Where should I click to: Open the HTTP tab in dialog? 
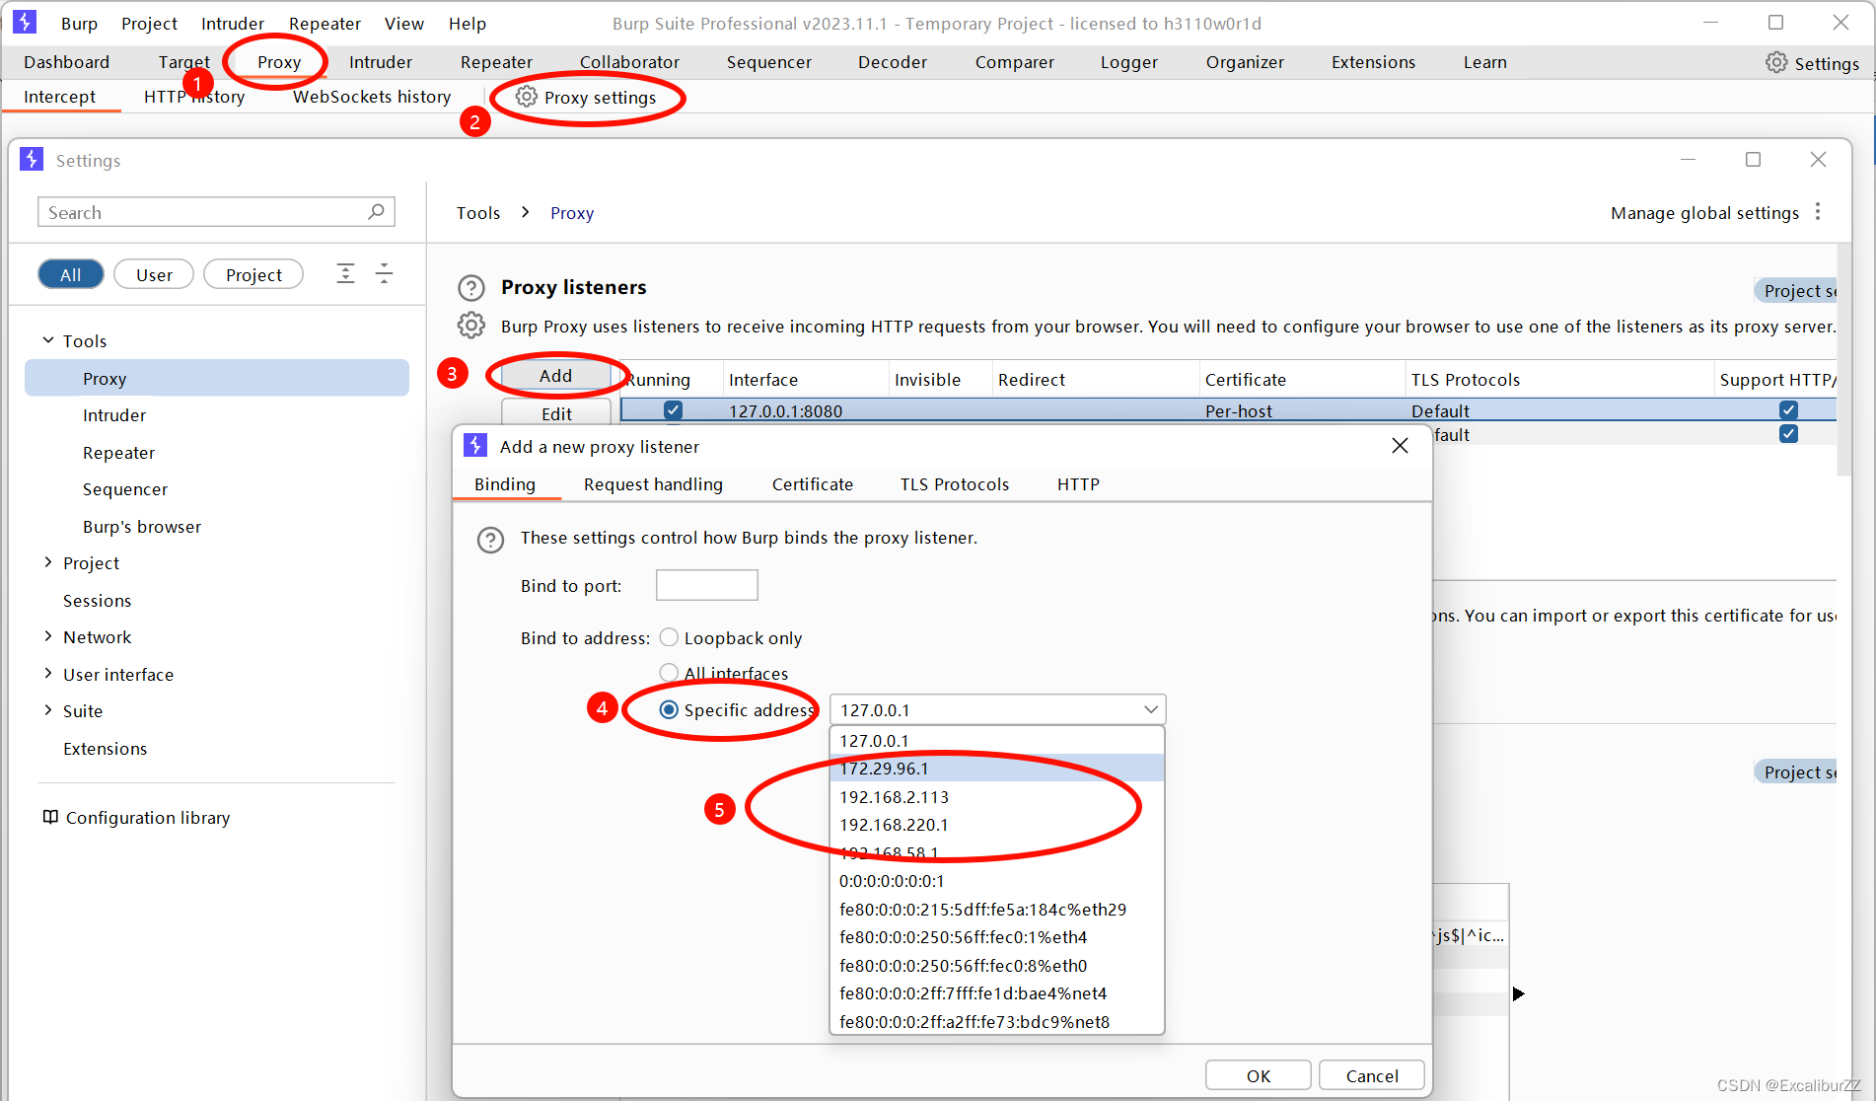click(x=1078, y=484)
